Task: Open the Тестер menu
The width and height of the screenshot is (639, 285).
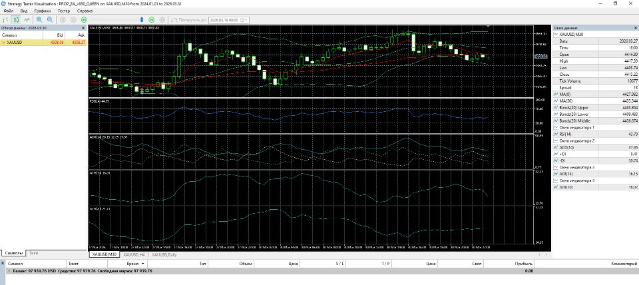Action: [x=64, y=11]
